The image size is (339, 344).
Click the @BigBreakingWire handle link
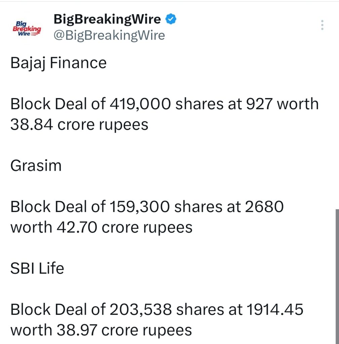coord(109,35)
